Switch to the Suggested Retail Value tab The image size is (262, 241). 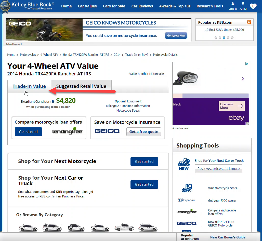[81, 86]
